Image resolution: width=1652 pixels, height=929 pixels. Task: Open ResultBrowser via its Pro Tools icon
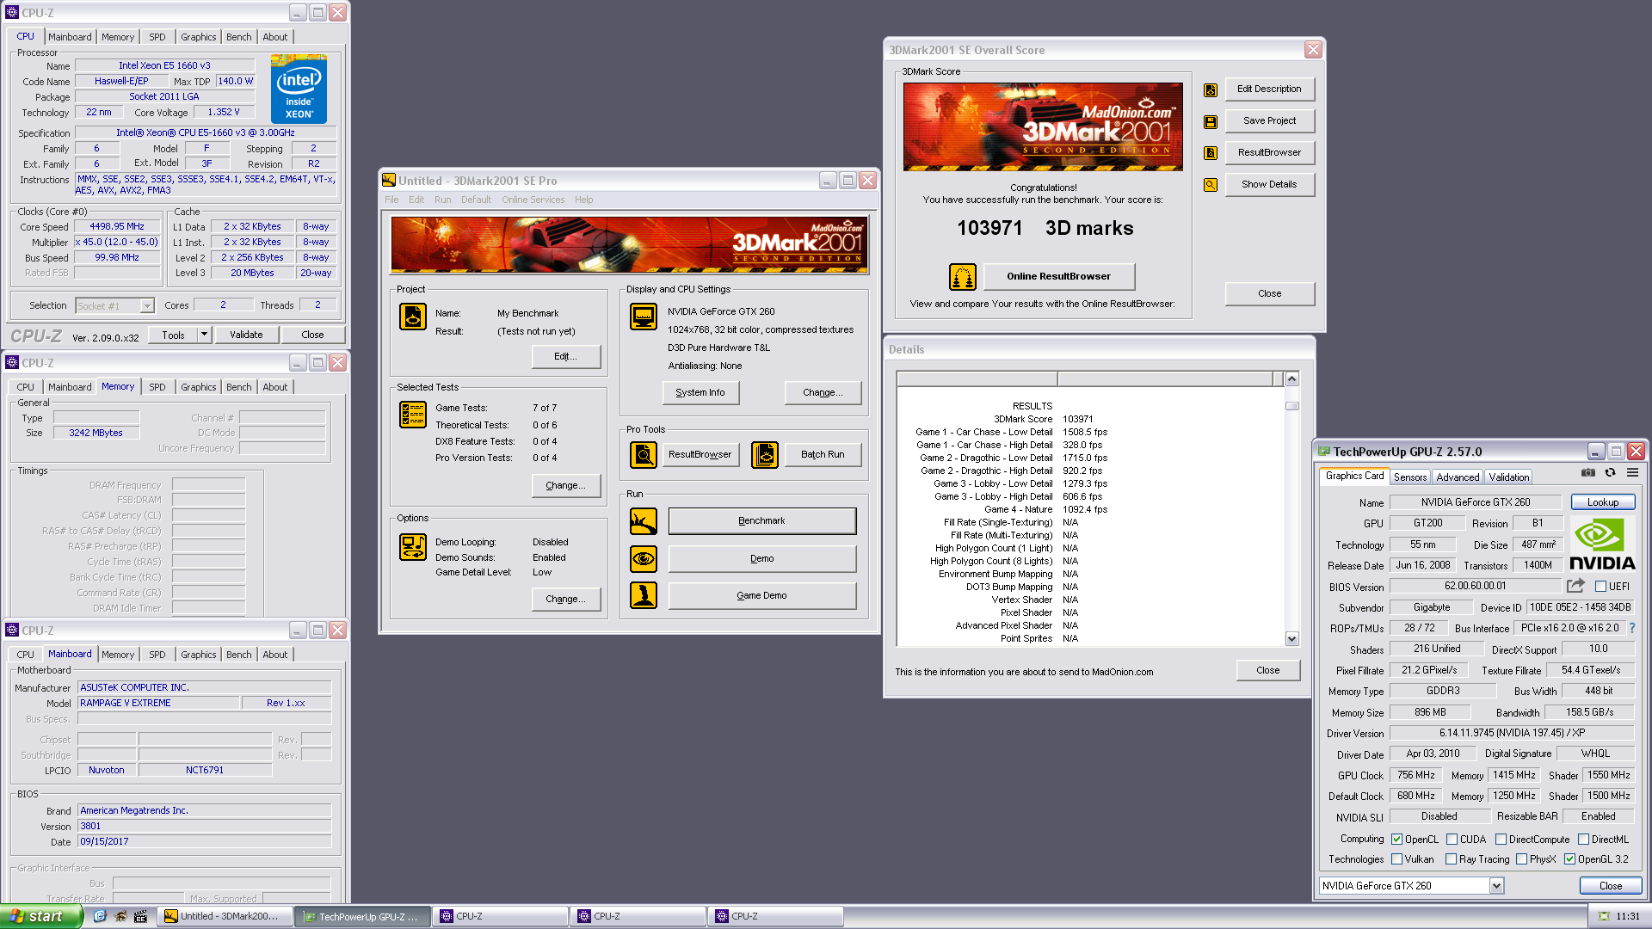[x=644, y=453]
